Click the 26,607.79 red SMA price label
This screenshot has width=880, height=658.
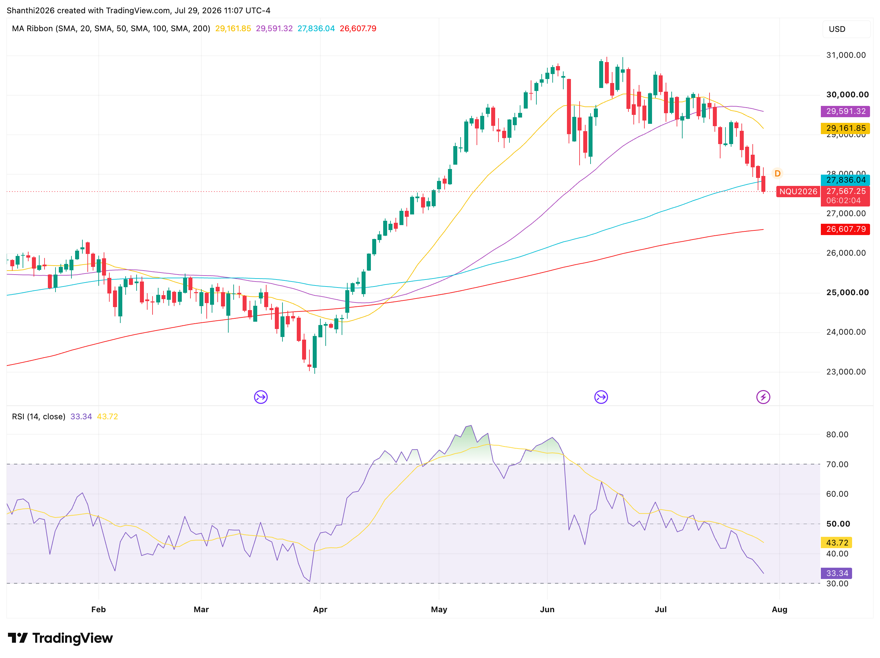pyautogui.click(x=845, y=229)
